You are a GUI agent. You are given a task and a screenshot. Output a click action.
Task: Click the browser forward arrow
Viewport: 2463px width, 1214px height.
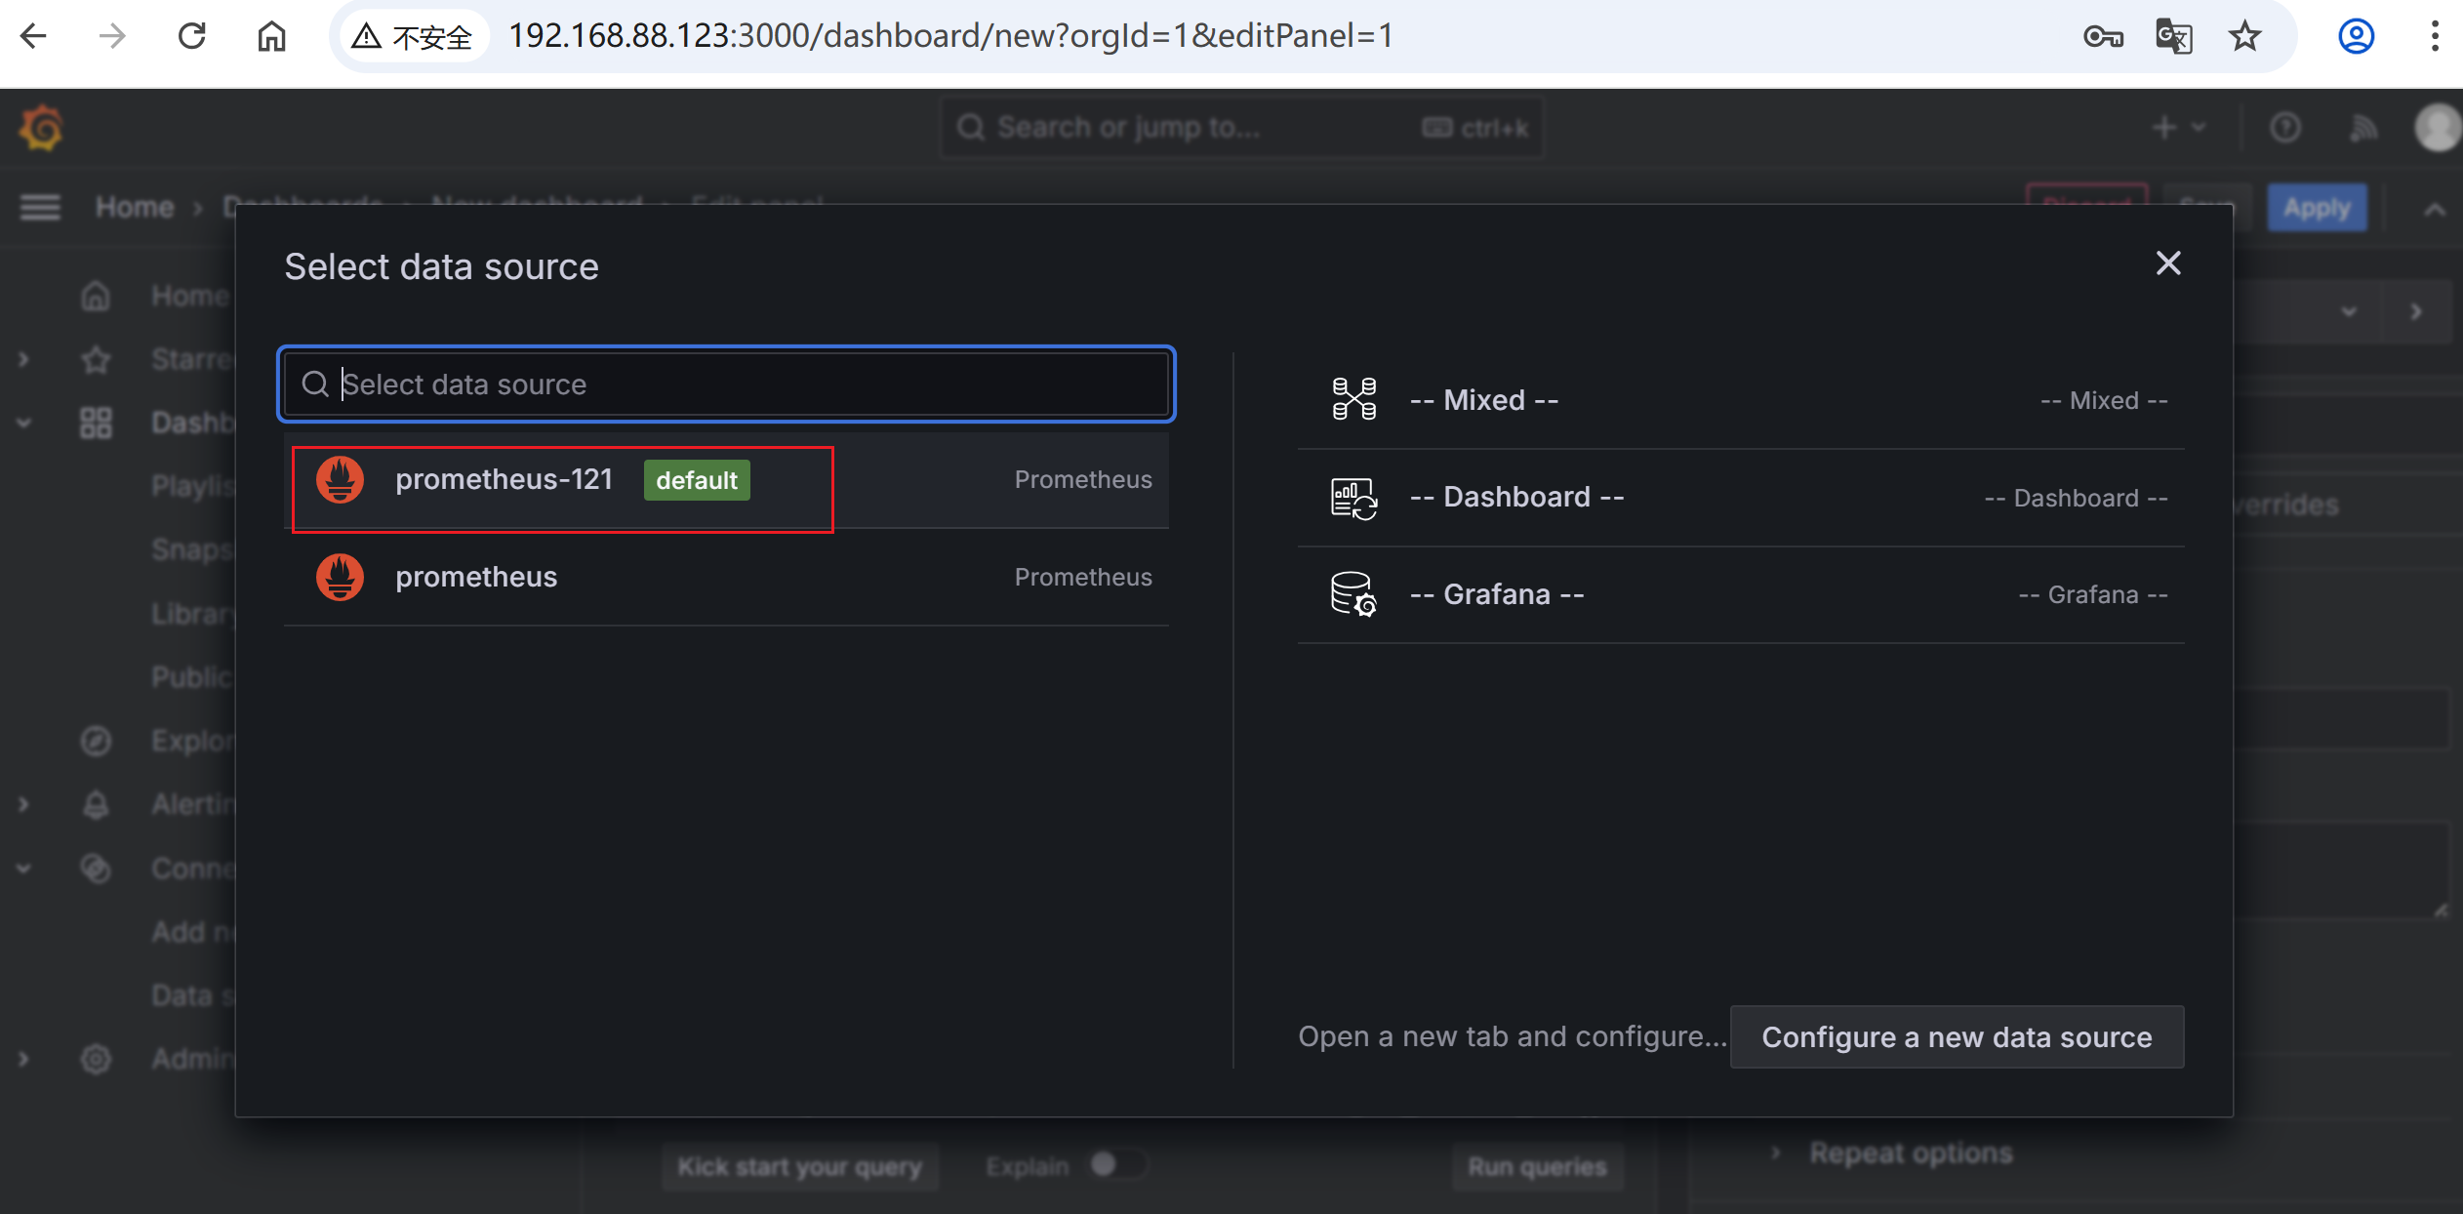tap(112, 36)
